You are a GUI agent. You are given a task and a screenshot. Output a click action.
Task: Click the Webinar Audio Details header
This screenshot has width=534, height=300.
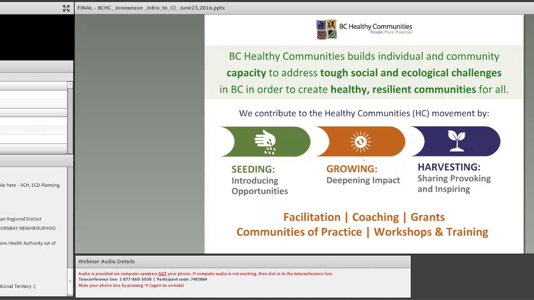243,261
